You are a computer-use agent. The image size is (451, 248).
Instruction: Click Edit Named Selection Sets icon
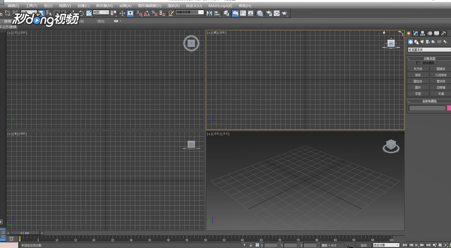pos(172,13)
